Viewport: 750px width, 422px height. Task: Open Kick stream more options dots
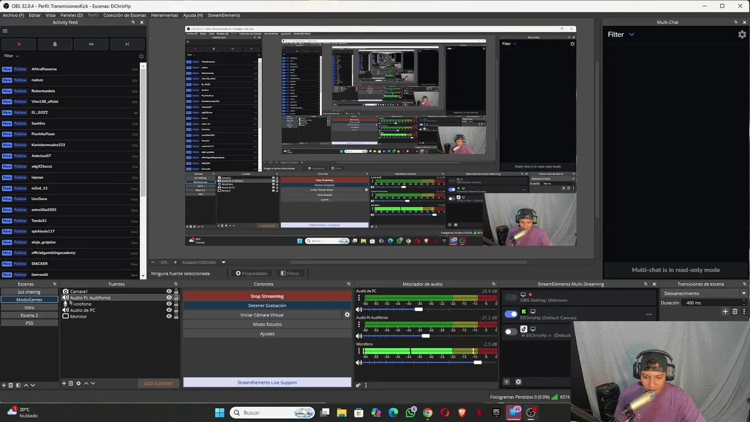coord(649,315)
